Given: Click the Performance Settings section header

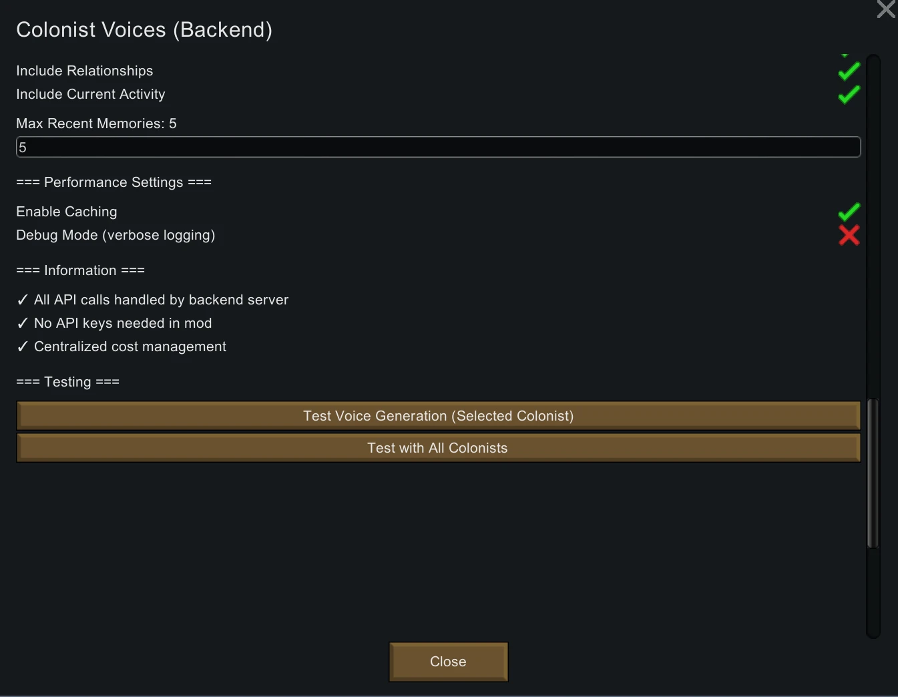Looking at the screenshot, I should point(114,182).
